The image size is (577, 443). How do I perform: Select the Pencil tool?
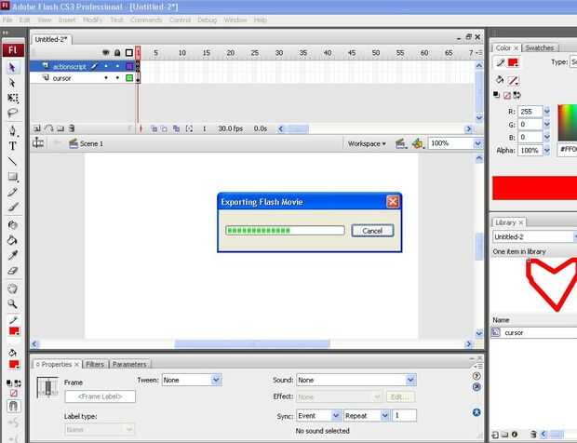pyautogui.click(x=12, y=192)
